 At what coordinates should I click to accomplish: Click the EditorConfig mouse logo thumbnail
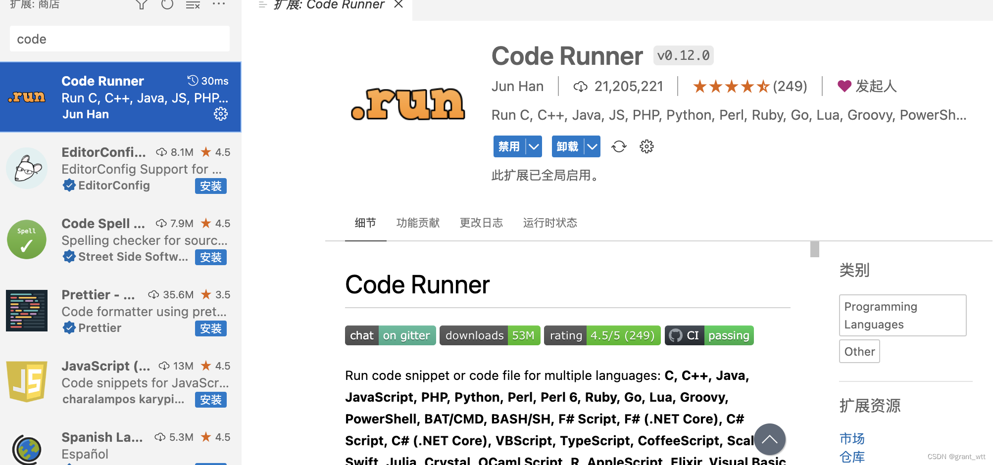27,168
